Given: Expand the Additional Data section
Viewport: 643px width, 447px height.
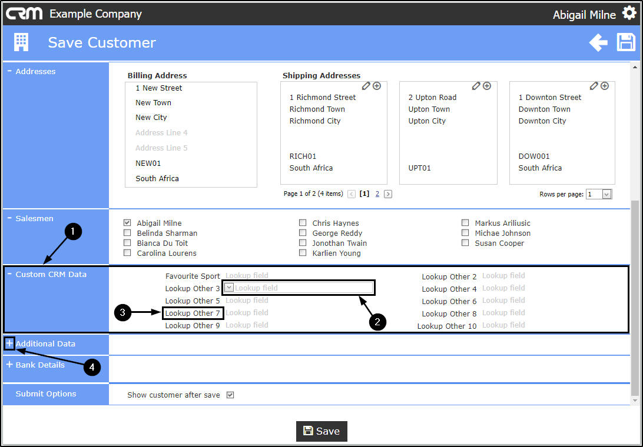Looking at the screenshot, I should [9, 343].
